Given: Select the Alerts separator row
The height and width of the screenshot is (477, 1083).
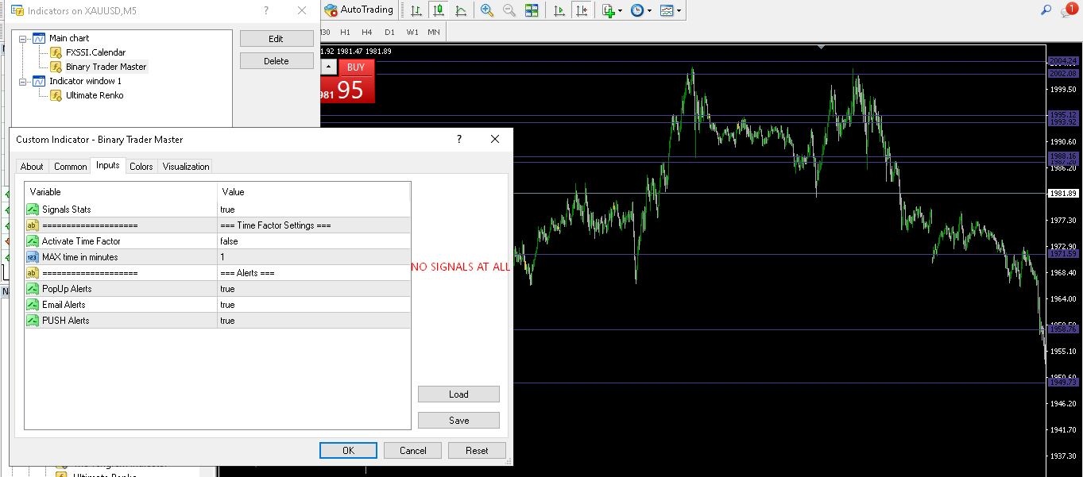Looking at the screenshot, I should point(218,273).
